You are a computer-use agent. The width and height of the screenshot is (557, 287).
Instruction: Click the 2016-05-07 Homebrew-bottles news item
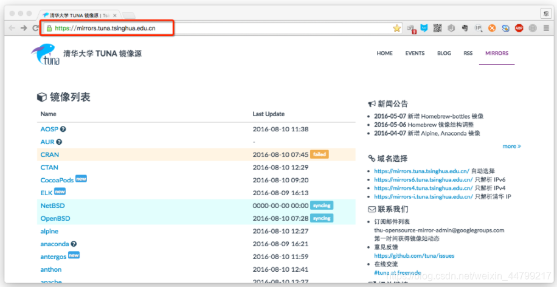tap(429, 117)
